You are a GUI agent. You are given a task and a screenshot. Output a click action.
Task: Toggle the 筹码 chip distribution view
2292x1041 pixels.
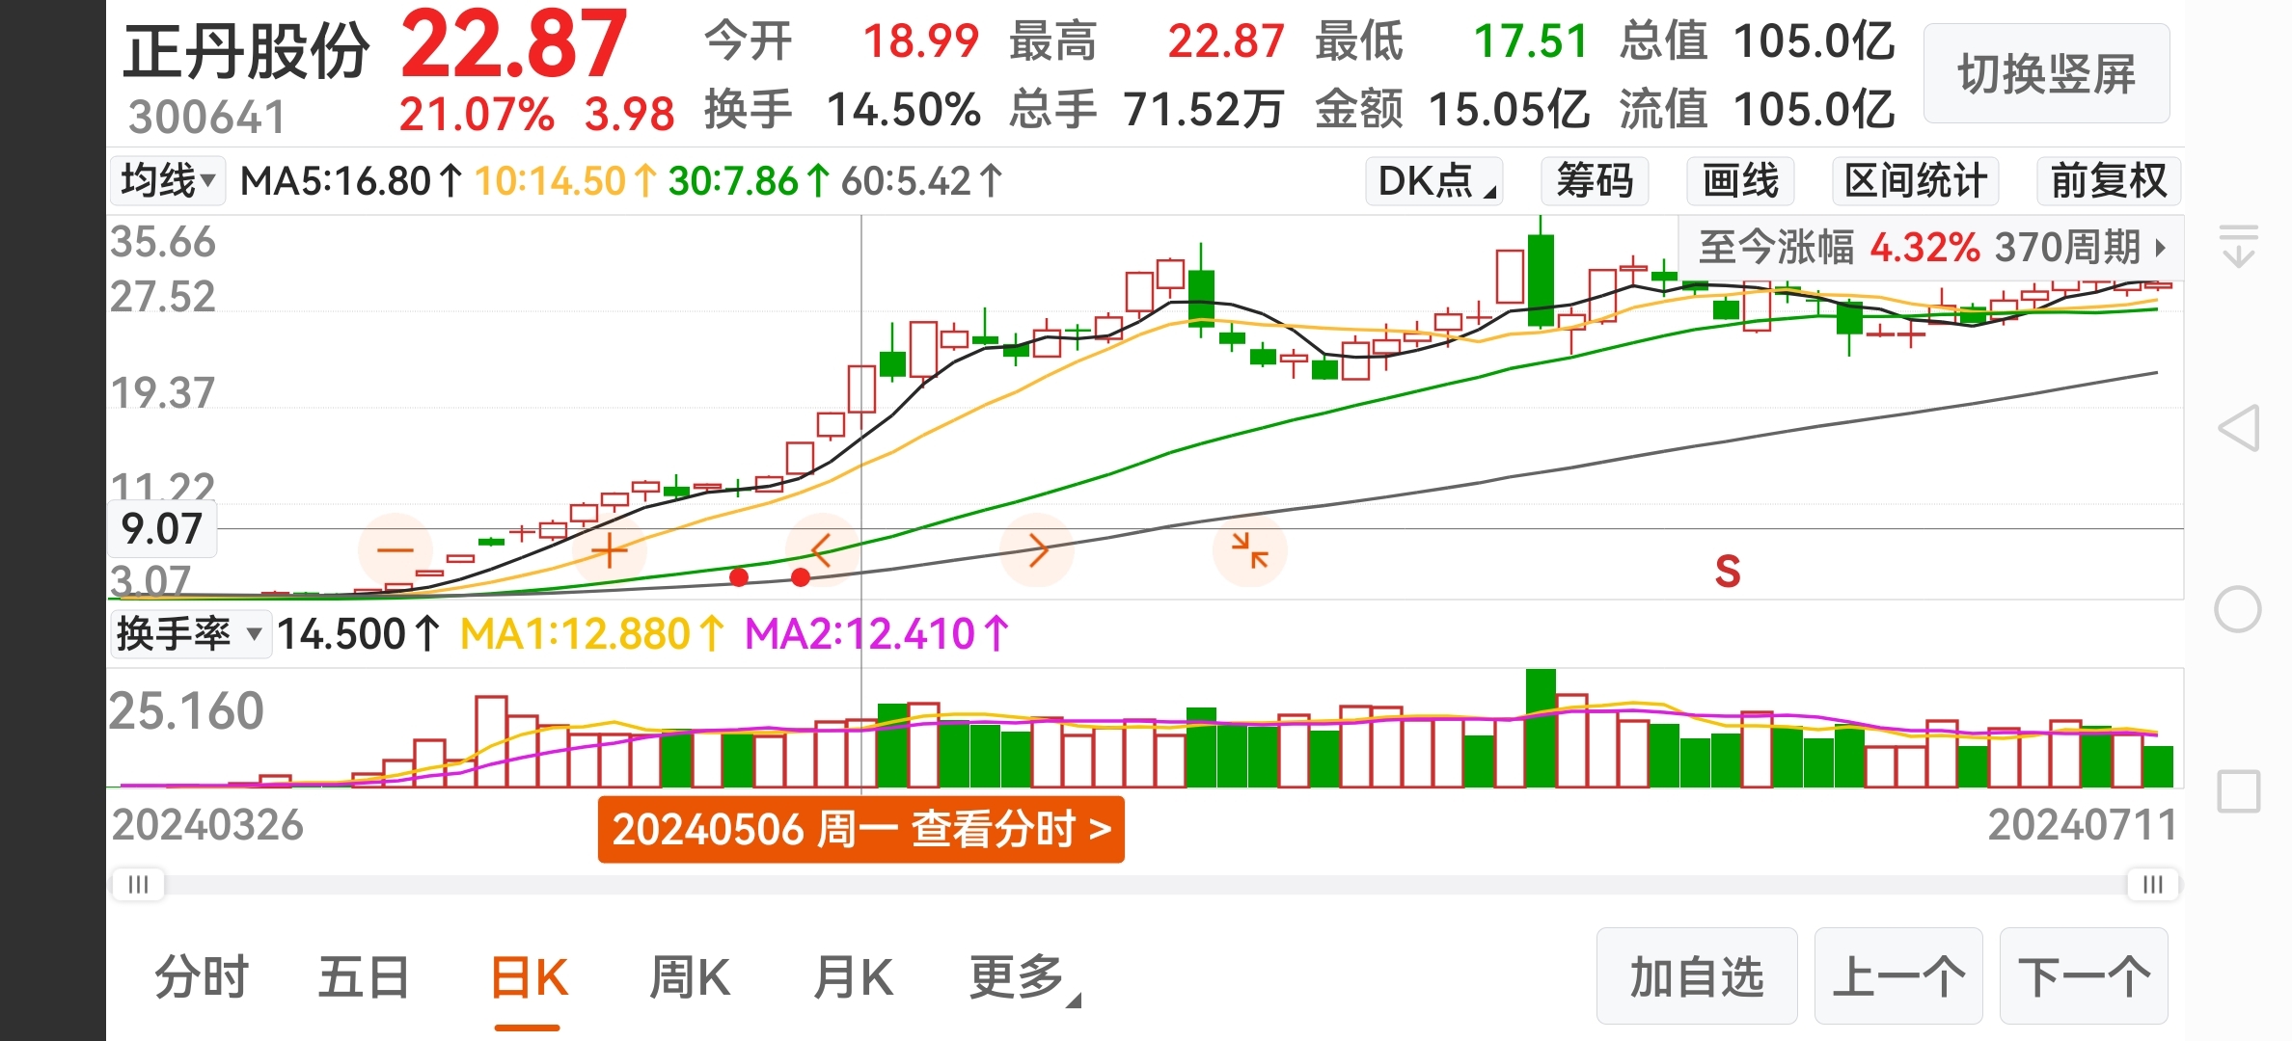(x=1594, y=181)
